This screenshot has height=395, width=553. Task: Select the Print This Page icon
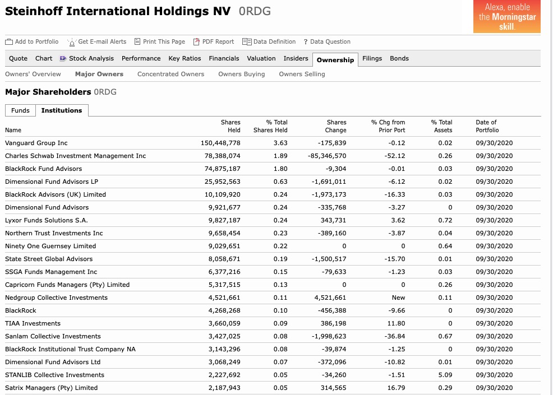(x=136, y=41)
